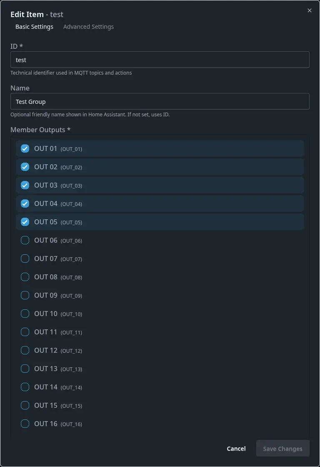The width and height of the screenshot is (320, 467).
Task: Uncheck the OUT 04 checkbox
Action: [25, 203]
